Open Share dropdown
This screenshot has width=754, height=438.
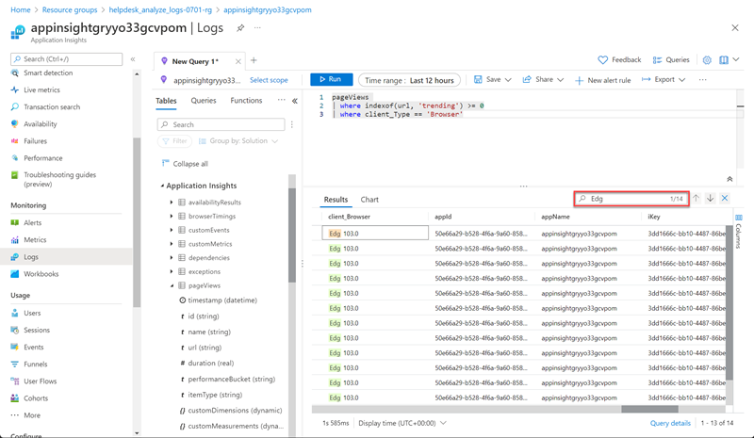pos(543,80)
